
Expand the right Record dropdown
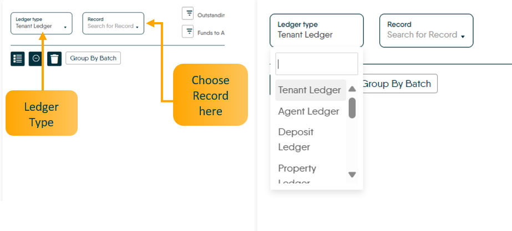[x=426, y=30]
